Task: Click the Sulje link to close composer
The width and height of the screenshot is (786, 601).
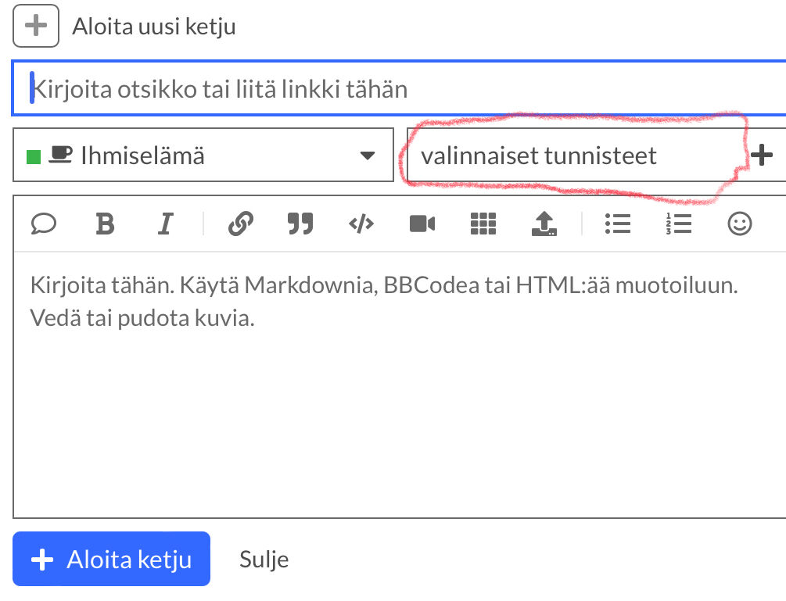Action: [x=264, y=560]
